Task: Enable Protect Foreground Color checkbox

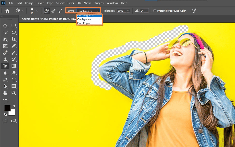Action: (155, 11)
